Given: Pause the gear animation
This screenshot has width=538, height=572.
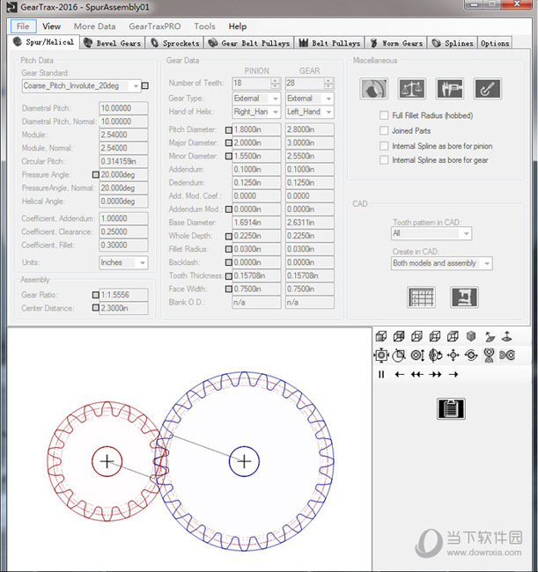Looking at the screenshot, I should 381,374.
